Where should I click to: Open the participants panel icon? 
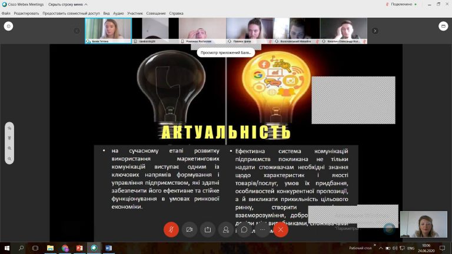coord(226,229)
